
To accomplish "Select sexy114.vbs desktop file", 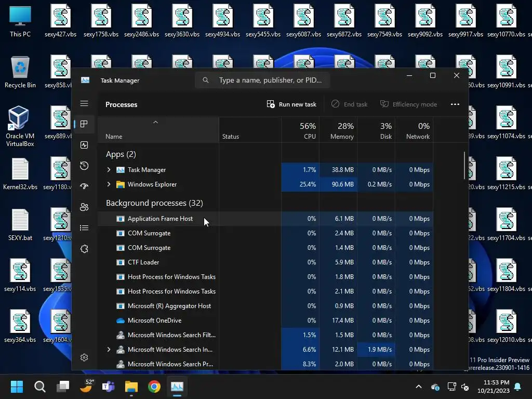I will pos(20,276).
